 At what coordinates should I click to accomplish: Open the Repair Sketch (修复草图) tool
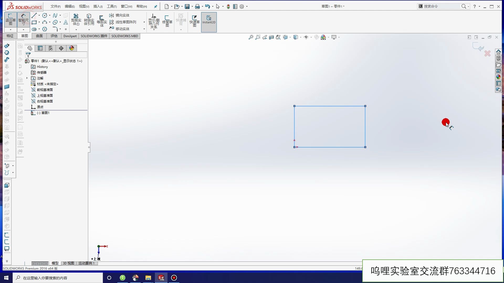coord(167,20)
